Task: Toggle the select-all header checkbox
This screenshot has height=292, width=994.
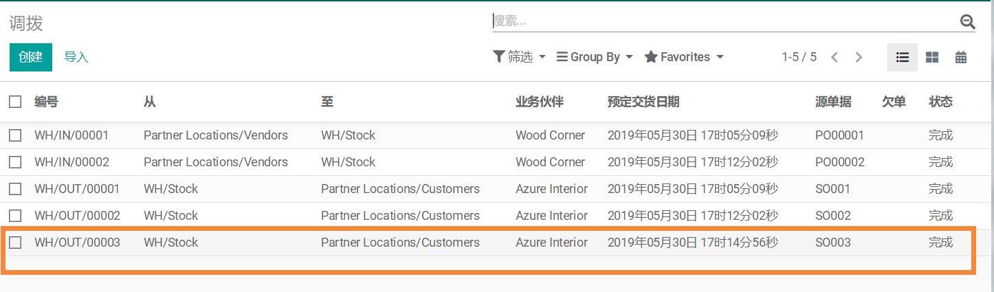Action: [x=15, y=102]
